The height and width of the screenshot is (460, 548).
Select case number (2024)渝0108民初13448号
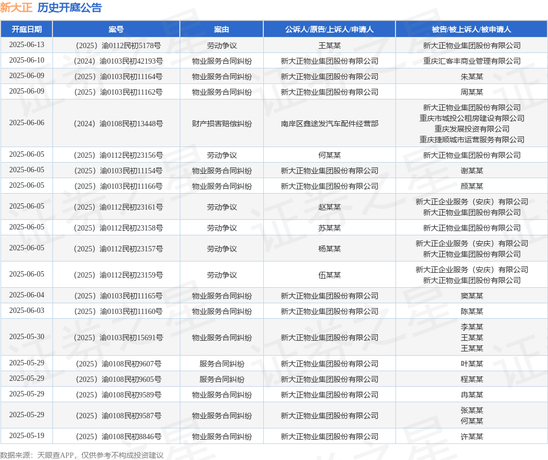click(118, 124)
